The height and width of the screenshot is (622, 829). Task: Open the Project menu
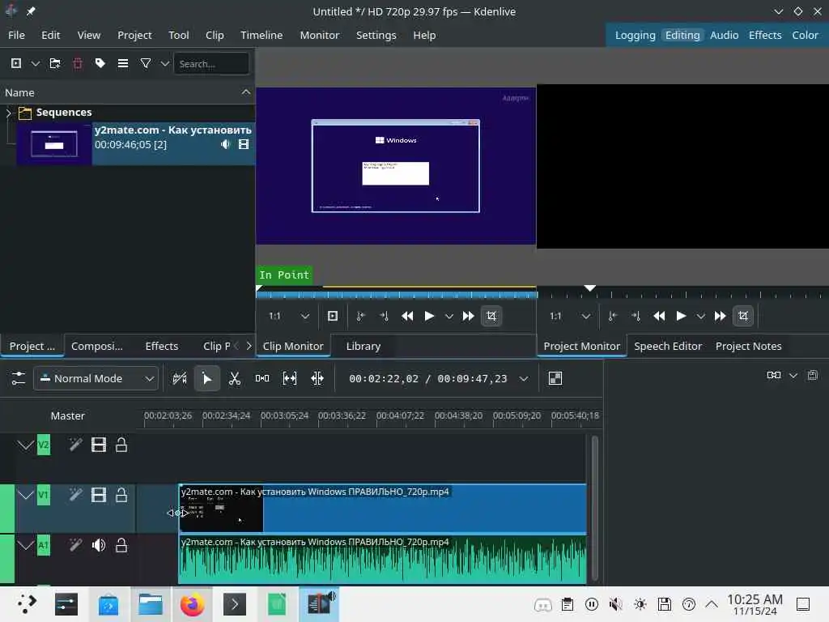click(134, 36)
